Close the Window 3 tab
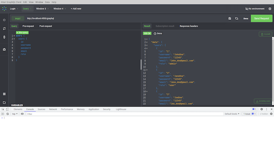 [x=48, y=9]
